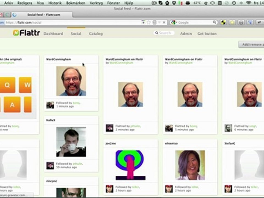
Task: Click the bonq avatar beside 5 minutes ago
Action: tap(169, 128)
